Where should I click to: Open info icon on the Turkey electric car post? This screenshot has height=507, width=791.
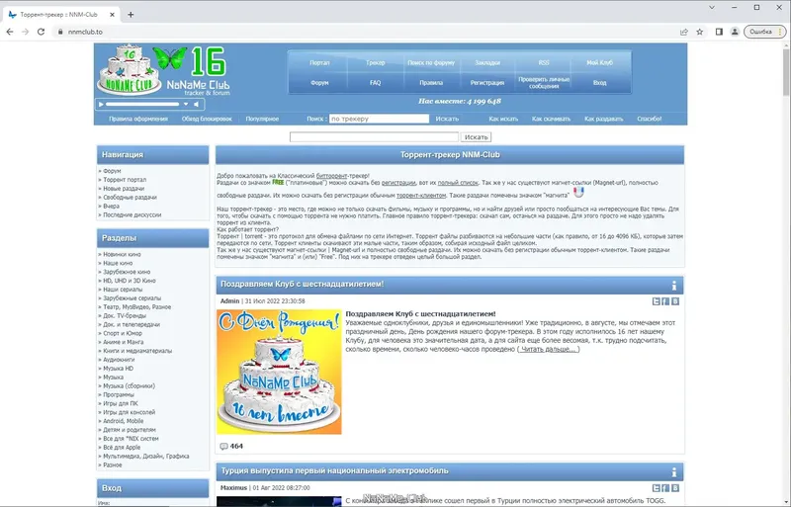pos(674,472)
